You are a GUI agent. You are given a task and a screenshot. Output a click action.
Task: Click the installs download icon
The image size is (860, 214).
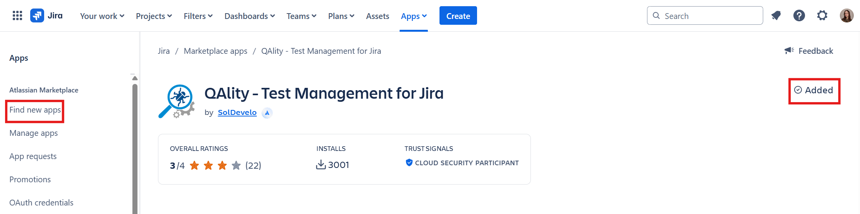(321, 165)
